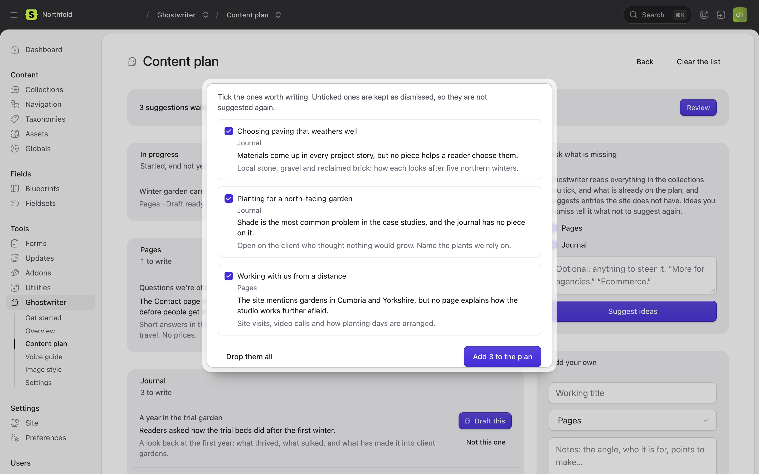Open the support lifebuoy icon in top bar
Screen dimensions: 759x474
tap(704, 15)
